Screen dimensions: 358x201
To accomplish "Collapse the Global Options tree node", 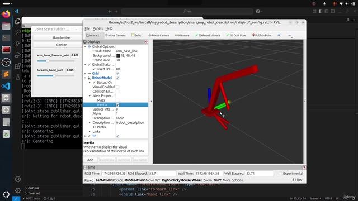I will pos(86,47).
